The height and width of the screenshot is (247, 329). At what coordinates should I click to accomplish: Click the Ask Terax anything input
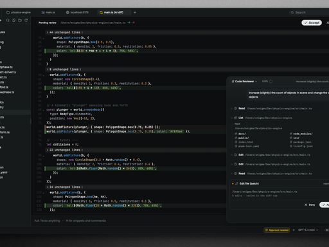(70, 221)
